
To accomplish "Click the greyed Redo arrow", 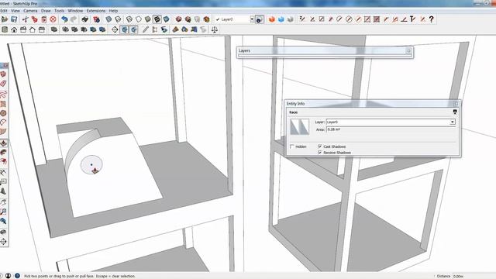I will tap(74, 19).
